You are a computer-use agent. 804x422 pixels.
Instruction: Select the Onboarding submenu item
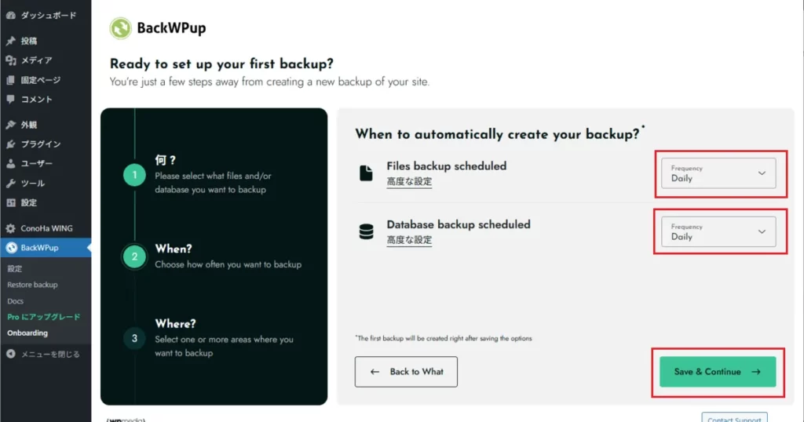coord(27,333)
